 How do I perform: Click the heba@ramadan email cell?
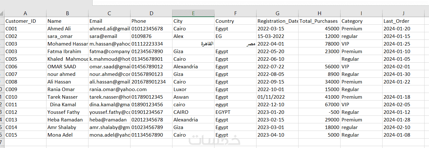pos(109,120)
